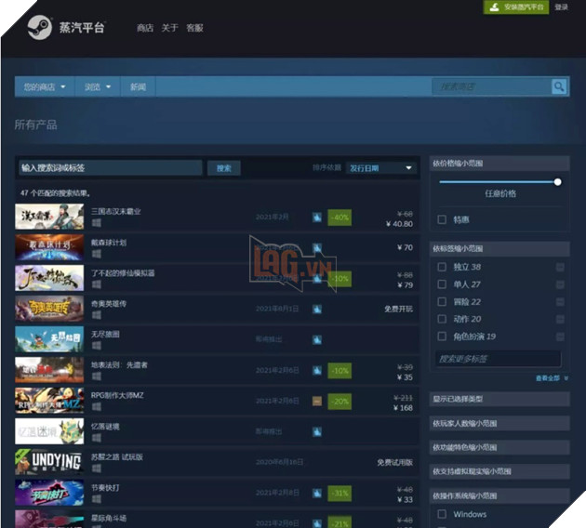Click exclude icon beside 单人 27 tag
Viewport: 586px width, 528px height.
[560, 284]
